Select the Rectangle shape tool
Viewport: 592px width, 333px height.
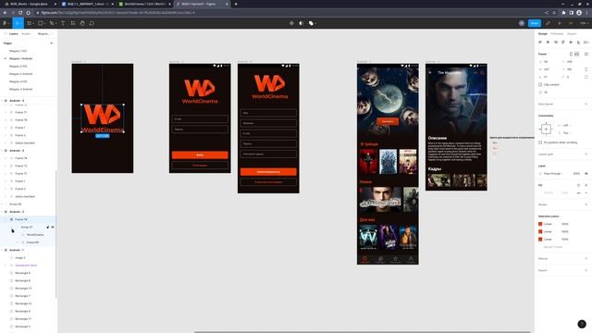tap(41, 23)
